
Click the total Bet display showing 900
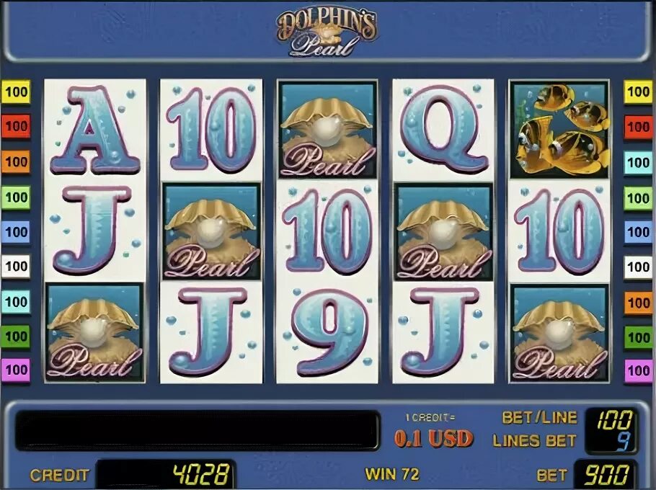pyautogui.click(x=606, y=476)
